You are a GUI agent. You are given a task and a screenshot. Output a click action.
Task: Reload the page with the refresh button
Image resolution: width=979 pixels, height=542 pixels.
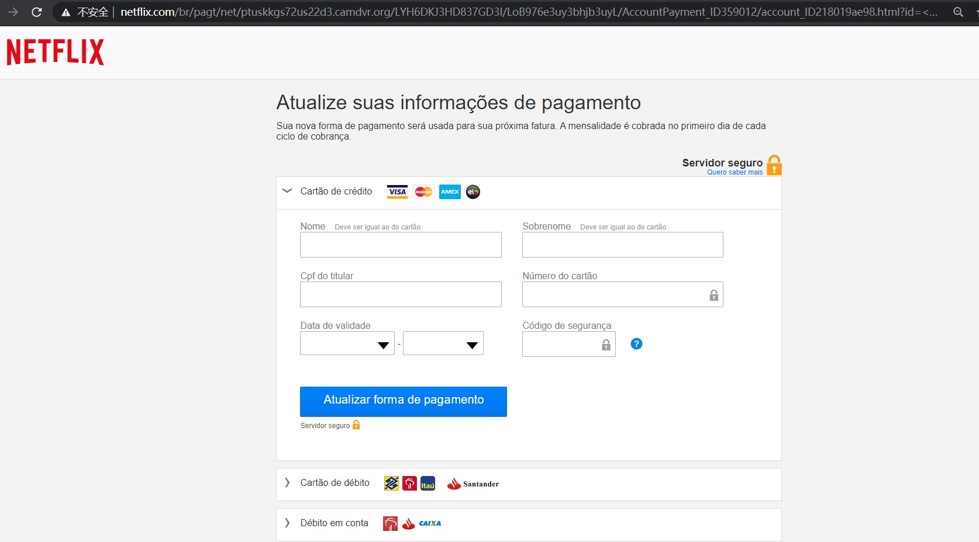click(x=36, y=12)
